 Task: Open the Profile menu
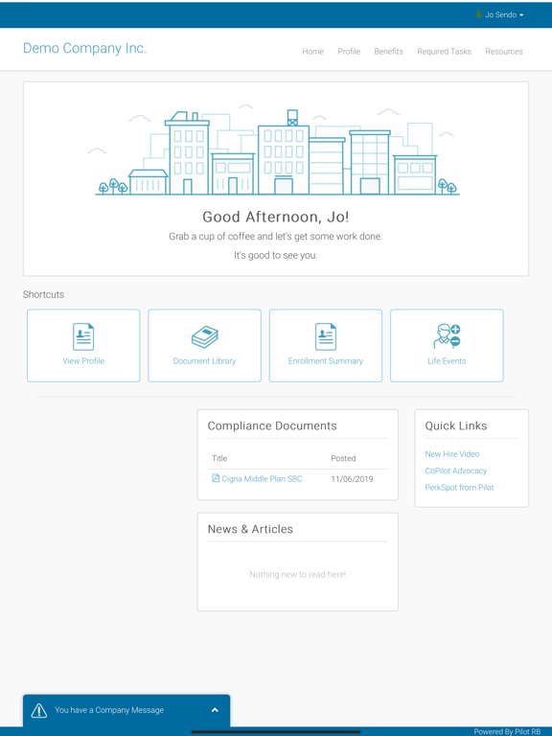349,52
